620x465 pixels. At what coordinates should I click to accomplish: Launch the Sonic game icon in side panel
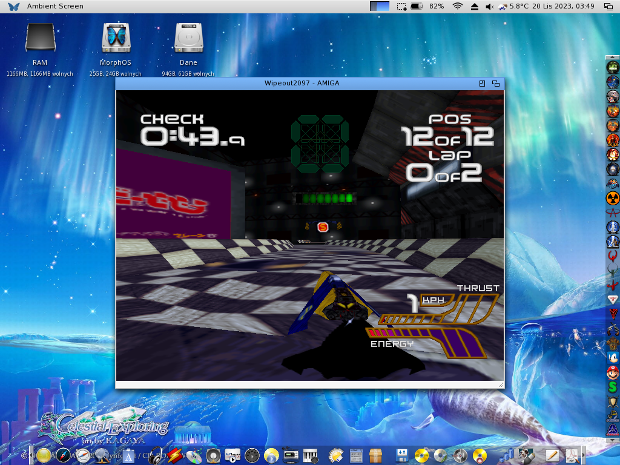pyautogui.click(x=613, y=358)
